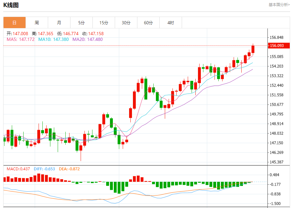Click the orange DEA value label
The height and width of the screenshot is (208, 292).
69,169
